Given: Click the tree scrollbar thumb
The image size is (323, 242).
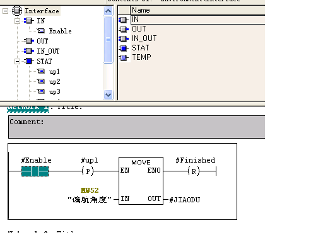Looking at the screenshot, I should [x=109, y=40].
